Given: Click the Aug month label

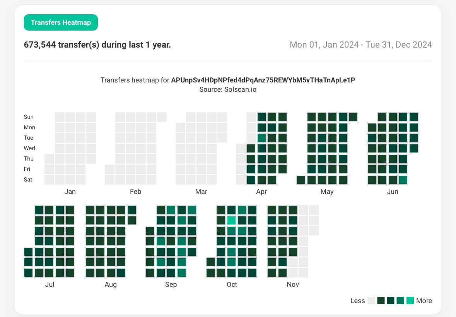Looking at the screenshot, I should coord(111,285).
